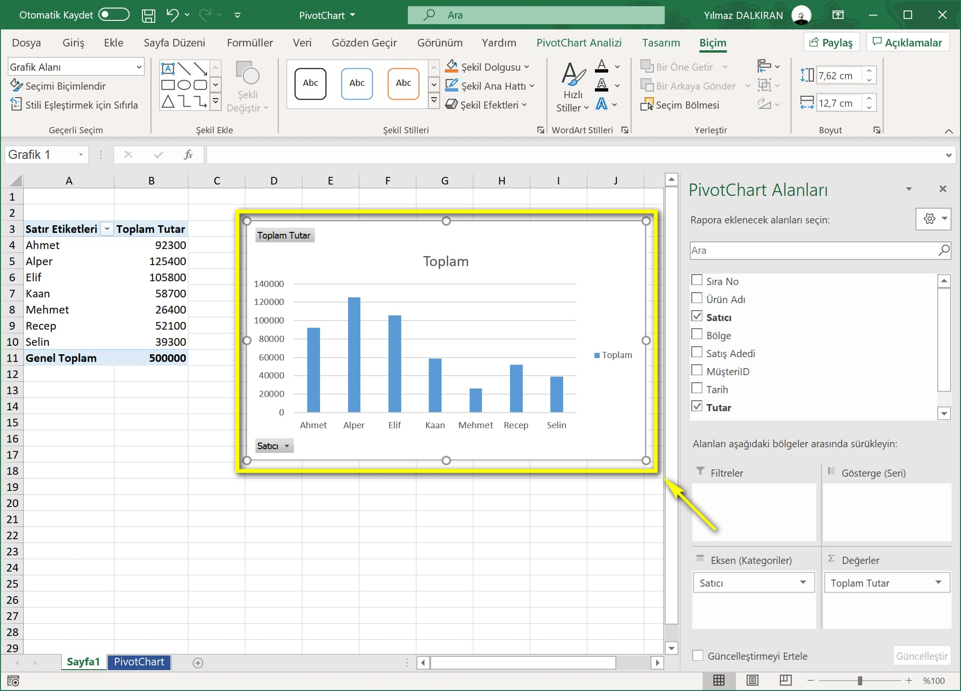Open Hızlı Stiller WordArt gallery
The width and height of the screenshot is (961, 691).
(573, 88)
